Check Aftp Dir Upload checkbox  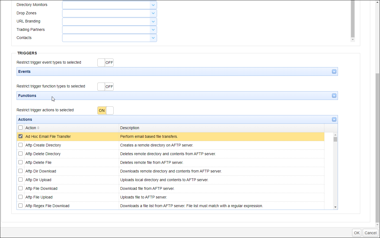point(20,180)
